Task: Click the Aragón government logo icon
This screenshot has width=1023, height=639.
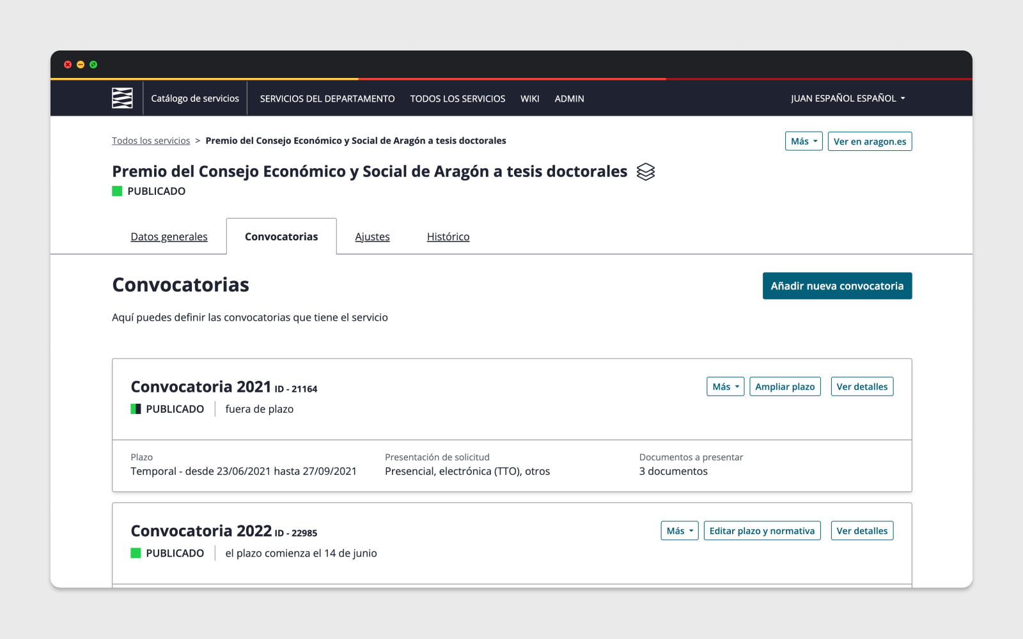Action: coord(122,98)
